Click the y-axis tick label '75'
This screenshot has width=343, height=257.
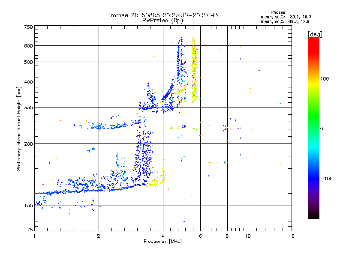[30, 230]
